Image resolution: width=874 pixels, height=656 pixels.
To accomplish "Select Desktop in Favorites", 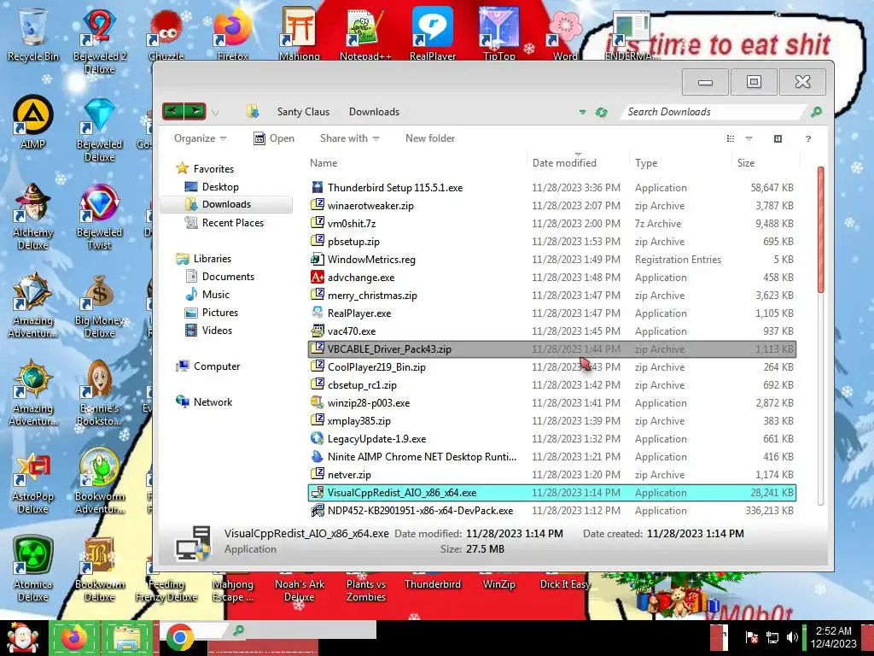I will pos(220,187).
